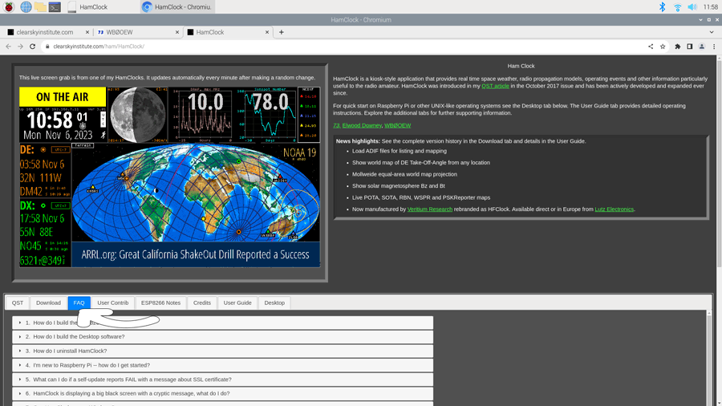Open the Raspberry Pi applications menu
The image size is (722, 406).
pyautogui.click(x=9, y=7)
